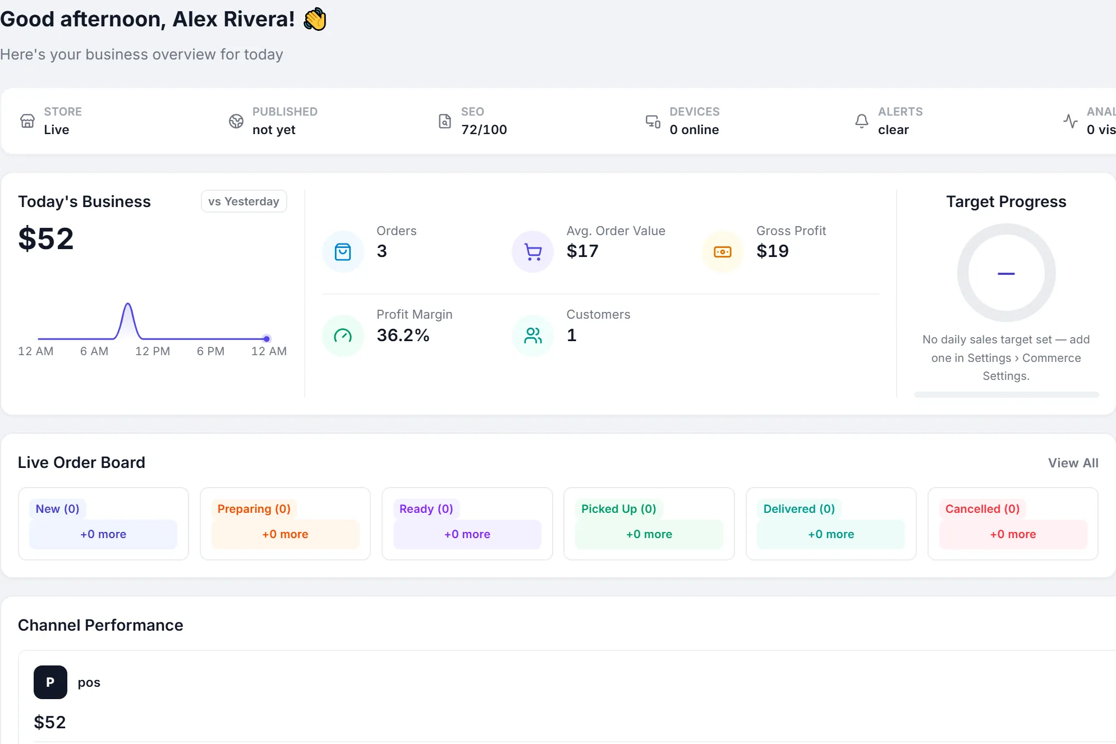Viewport: 1116px width, 744px height.
Task: Click the 6 AM chart axis label
Action: coord(94,351)
